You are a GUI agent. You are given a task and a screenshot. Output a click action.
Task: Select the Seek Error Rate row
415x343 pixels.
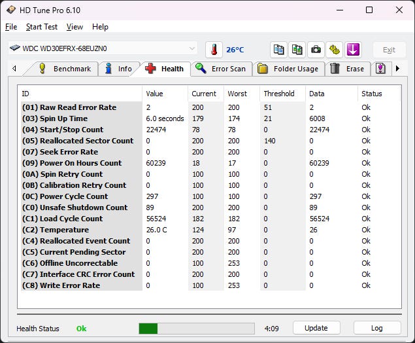210,152
